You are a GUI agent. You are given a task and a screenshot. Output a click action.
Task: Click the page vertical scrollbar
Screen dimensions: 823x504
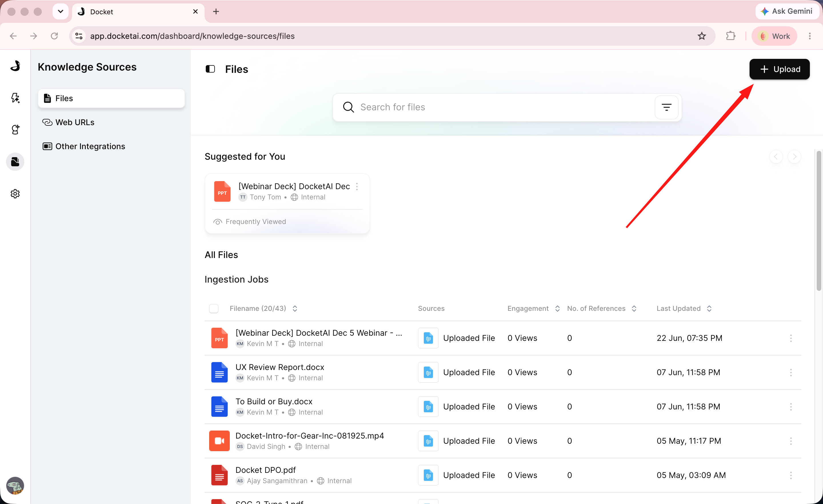pyautogui.click(x=819, y=221)
